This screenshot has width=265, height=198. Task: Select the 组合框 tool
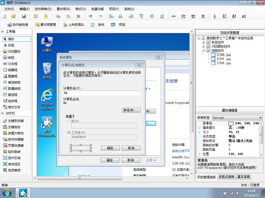(x=10, y=101)
